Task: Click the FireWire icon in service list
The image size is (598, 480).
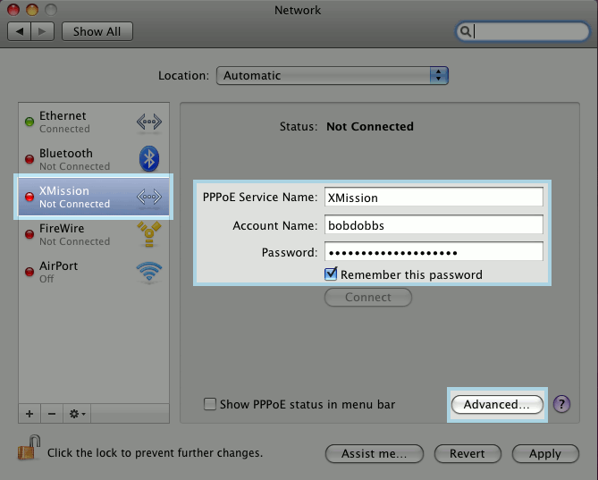Action: 148,234
